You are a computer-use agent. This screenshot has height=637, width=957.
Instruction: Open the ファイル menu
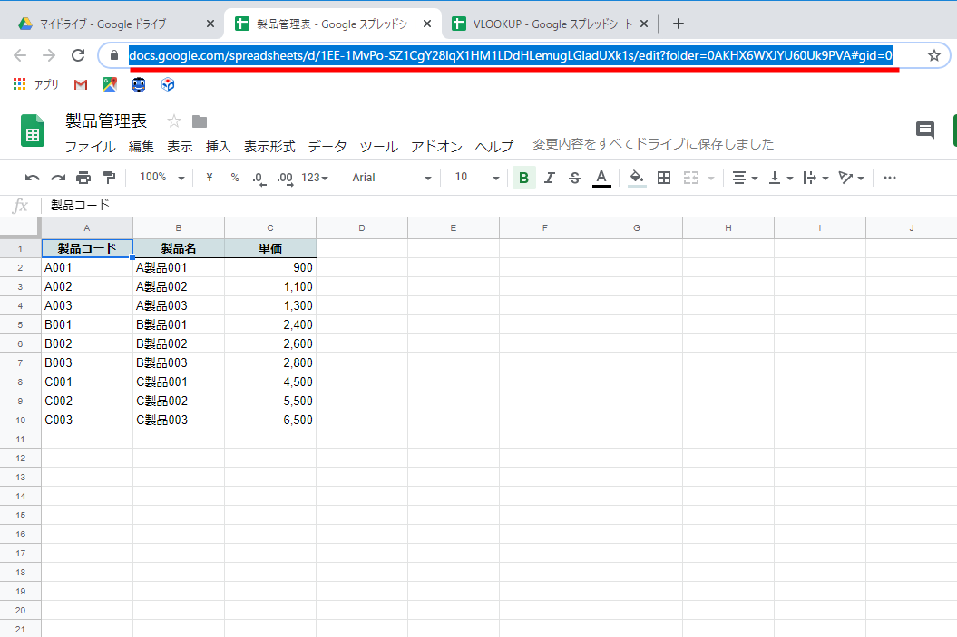pos(91,146)
